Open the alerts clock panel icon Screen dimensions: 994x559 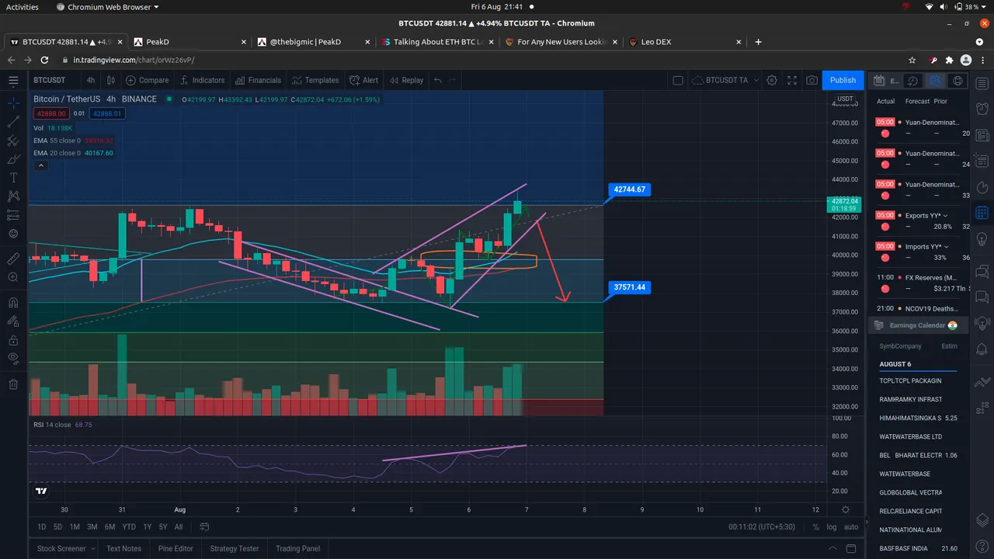(x=982, y=109)
